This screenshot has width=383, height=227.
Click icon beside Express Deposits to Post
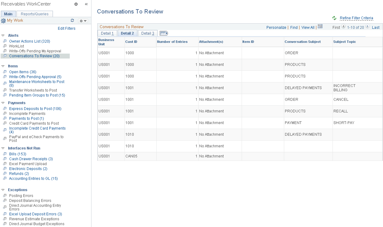tap(5, 108)
